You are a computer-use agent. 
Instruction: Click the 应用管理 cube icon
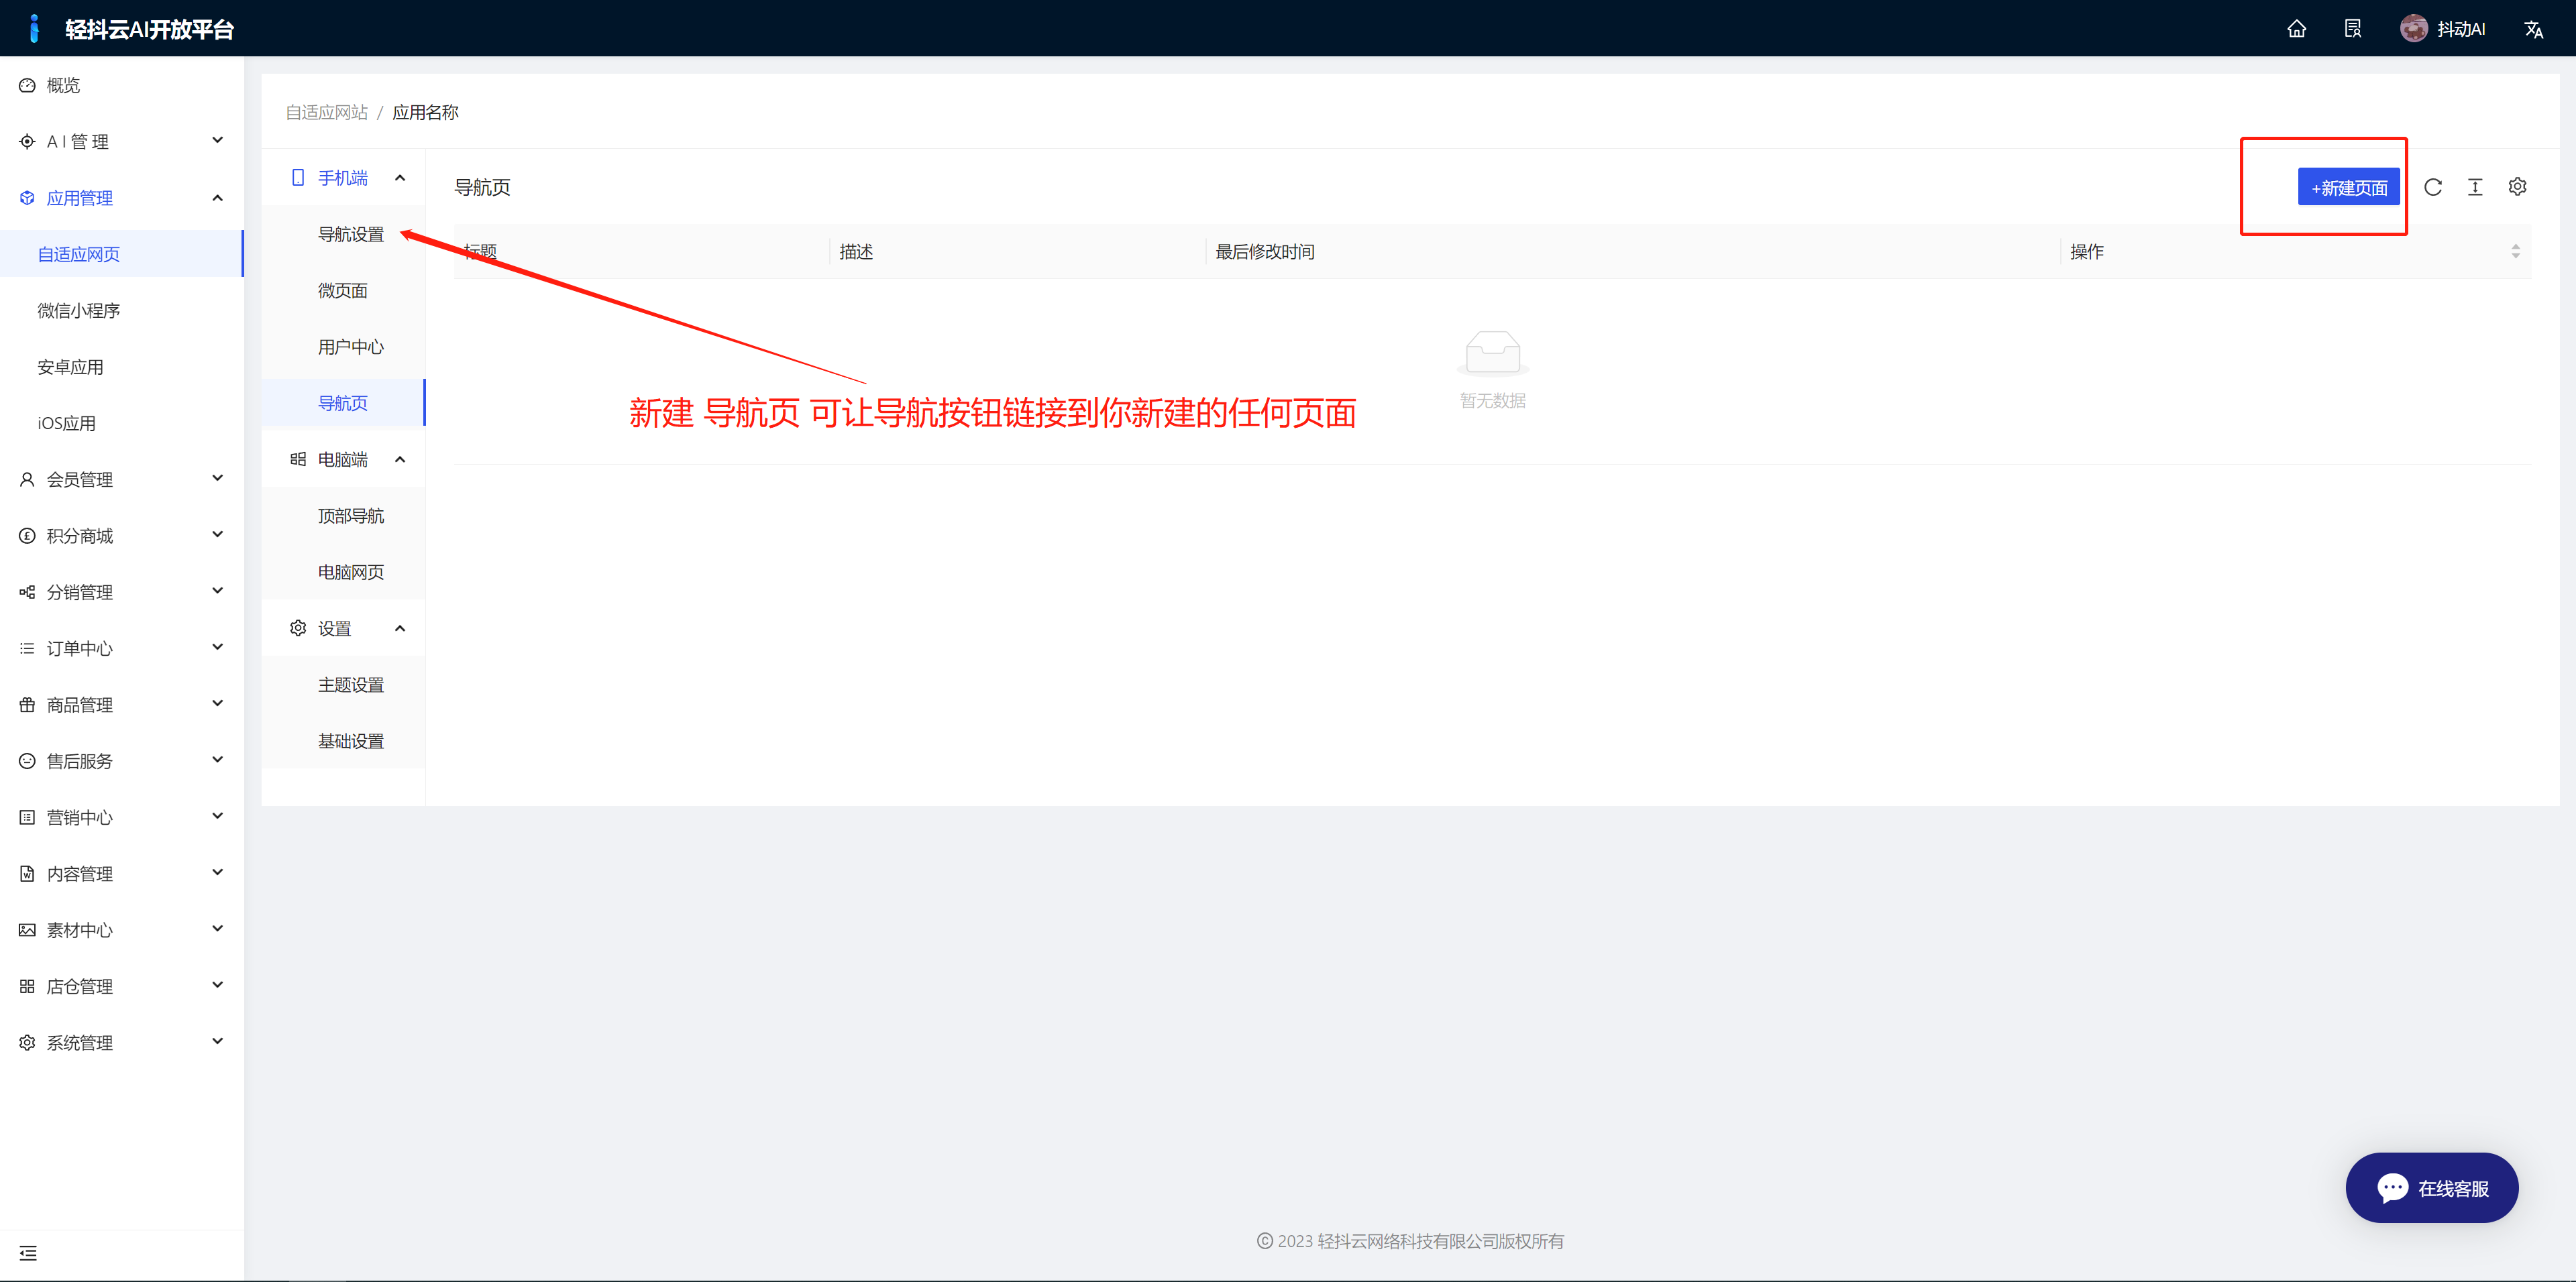[27, 198]
